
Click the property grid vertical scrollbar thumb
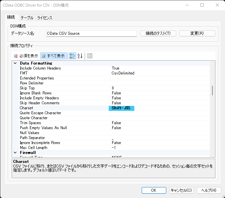pos(212,90)
